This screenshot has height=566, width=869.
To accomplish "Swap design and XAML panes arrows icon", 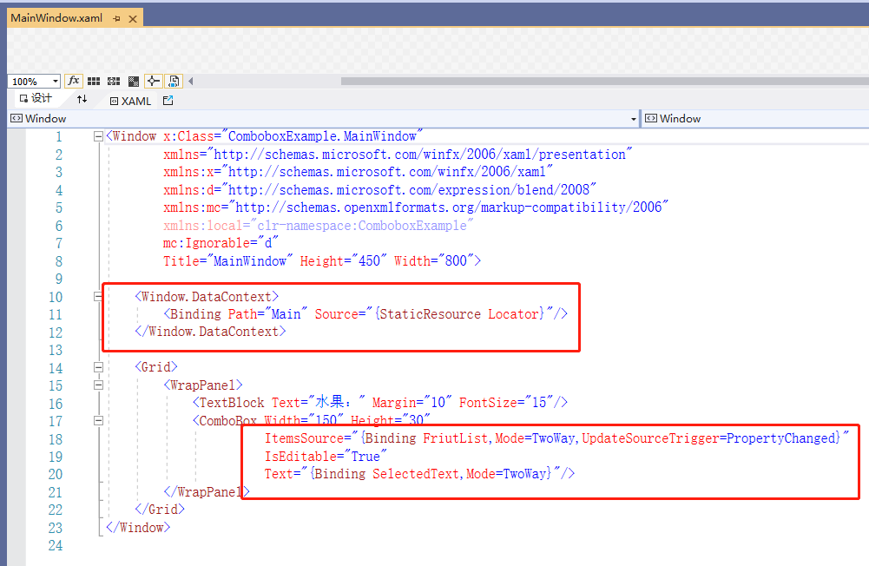I will click(x=82, y=99).
